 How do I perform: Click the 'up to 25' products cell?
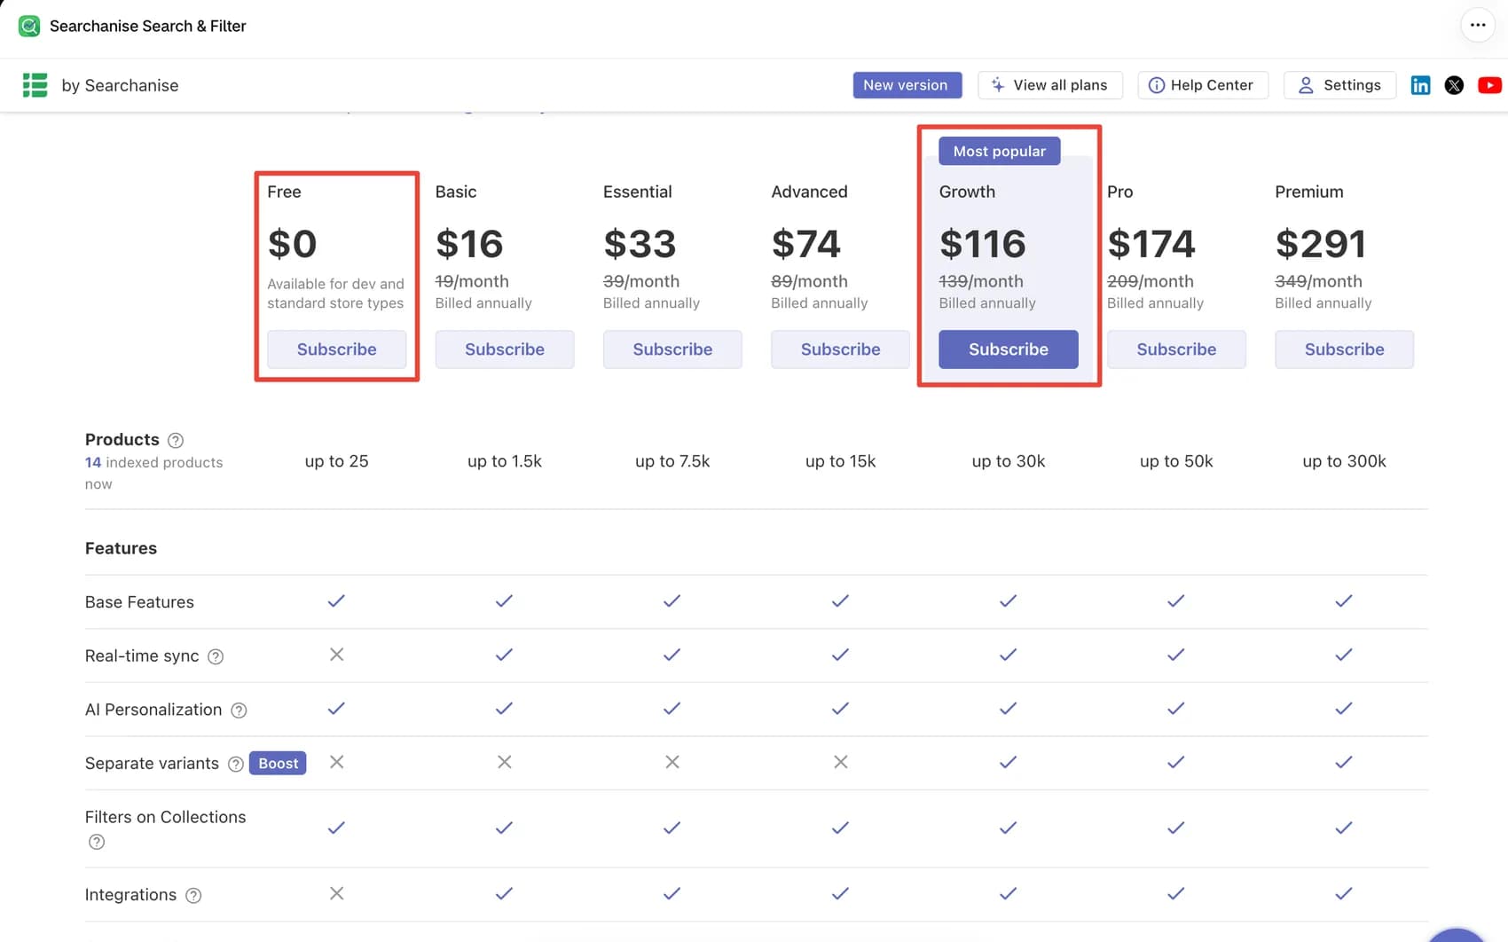336,461
